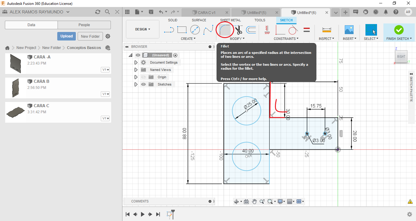The image size is (416, 221).
Task: Click the Save disk icon
Action: click(x=151, y=12)
